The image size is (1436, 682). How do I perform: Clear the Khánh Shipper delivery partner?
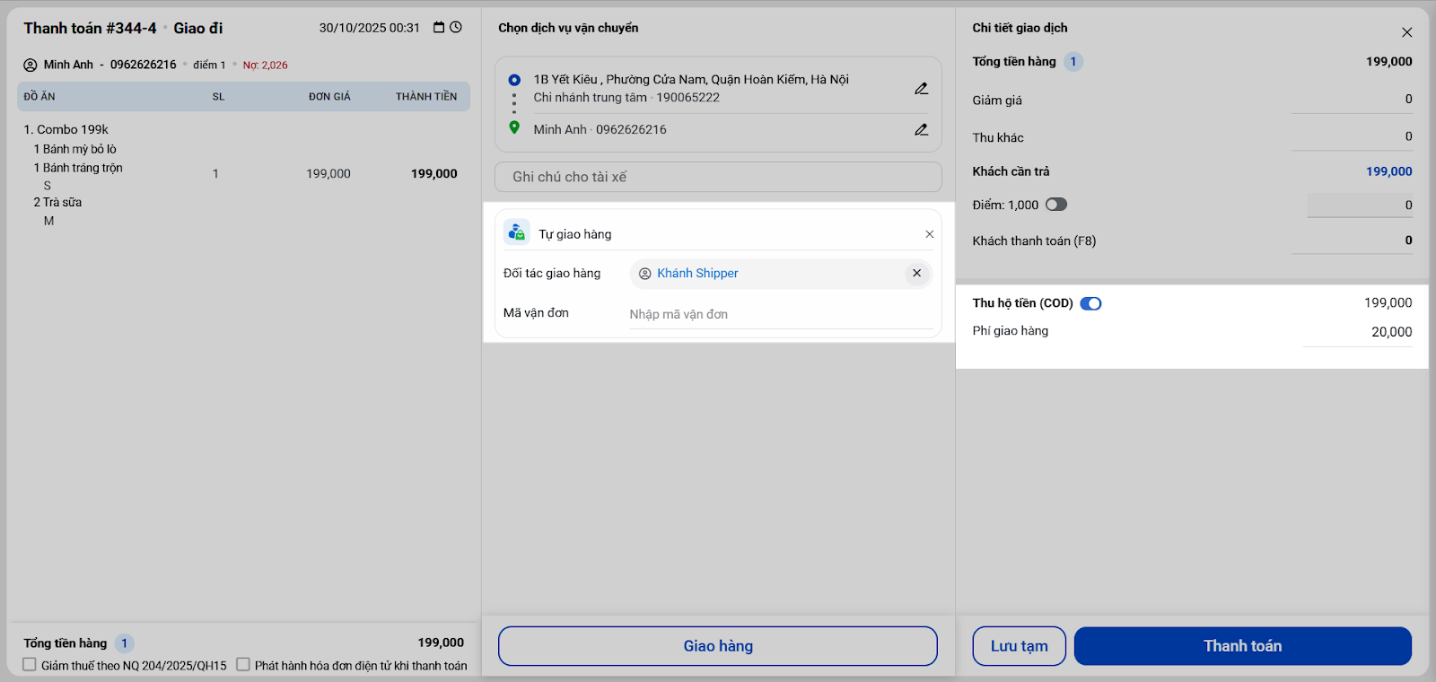[x=916, y=274]
